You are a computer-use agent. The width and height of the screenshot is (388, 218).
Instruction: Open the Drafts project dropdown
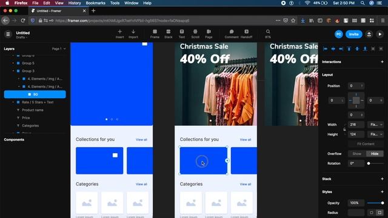coord(22,38)
